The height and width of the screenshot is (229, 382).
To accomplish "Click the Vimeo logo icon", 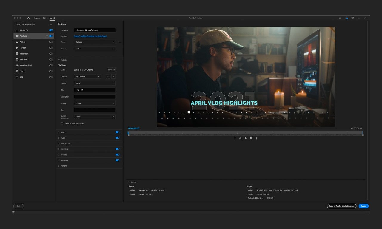I will coord(17,42).
